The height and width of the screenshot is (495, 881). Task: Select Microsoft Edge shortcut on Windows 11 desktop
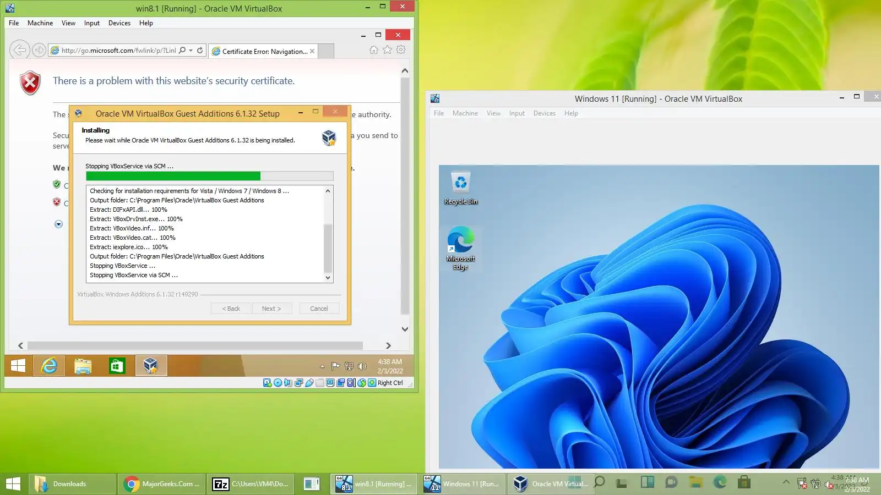click(x=461, y=248)
